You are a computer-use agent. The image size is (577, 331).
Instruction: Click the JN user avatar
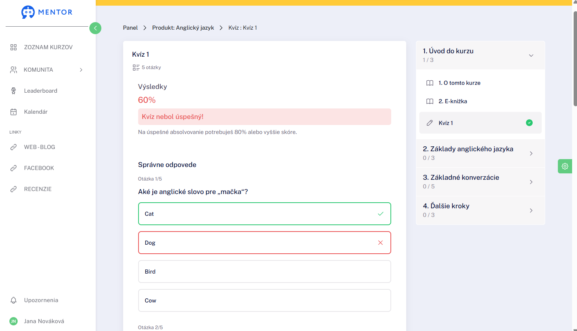coord(14,321)
